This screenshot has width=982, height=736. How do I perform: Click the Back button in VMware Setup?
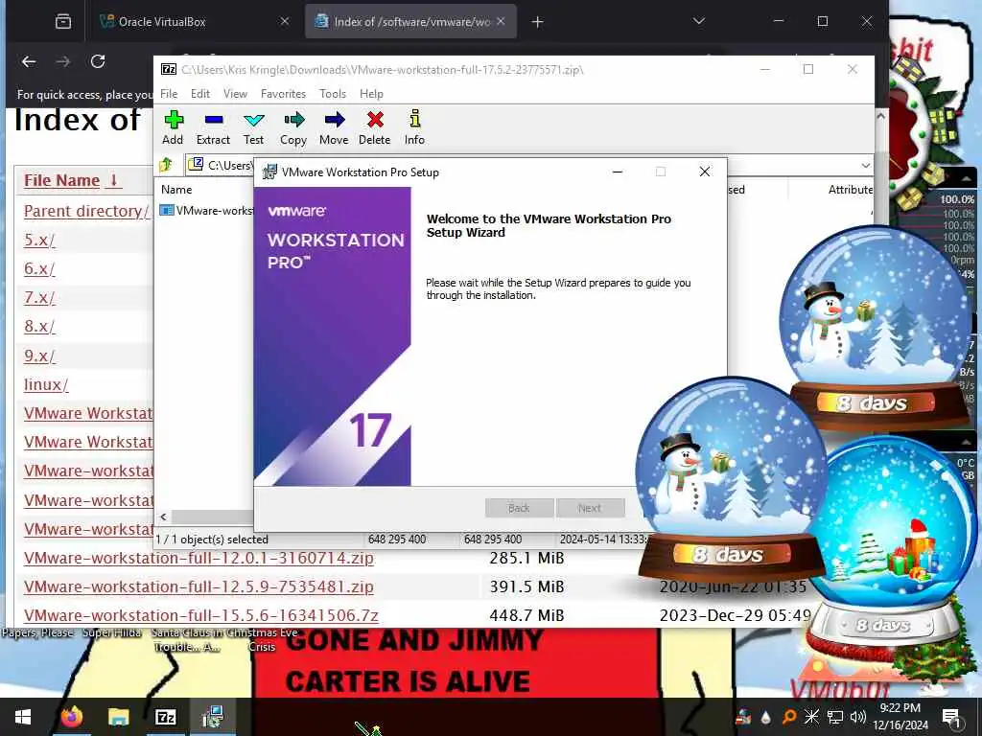point(519,508)
